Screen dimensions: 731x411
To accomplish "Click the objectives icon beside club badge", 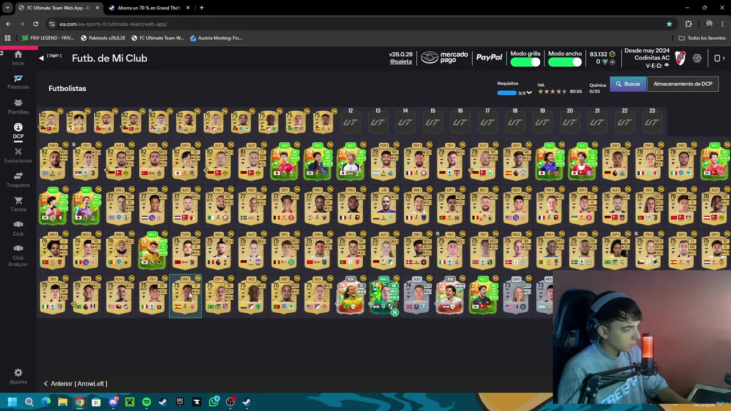I will 697,58.
